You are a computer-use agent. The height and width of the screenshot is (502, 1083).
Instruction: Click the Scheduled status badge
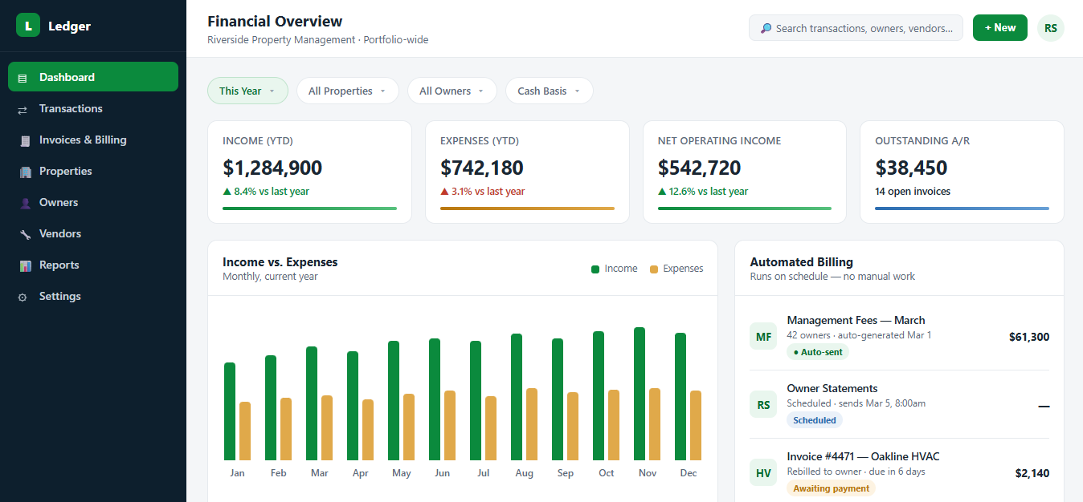click(815, 420)
